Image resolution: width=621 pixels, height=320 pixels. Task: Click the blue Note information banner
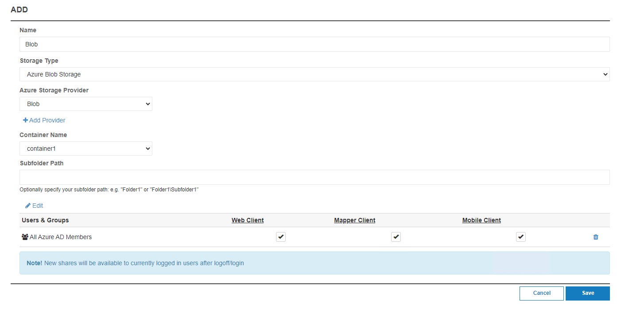(x=314, y=263)
